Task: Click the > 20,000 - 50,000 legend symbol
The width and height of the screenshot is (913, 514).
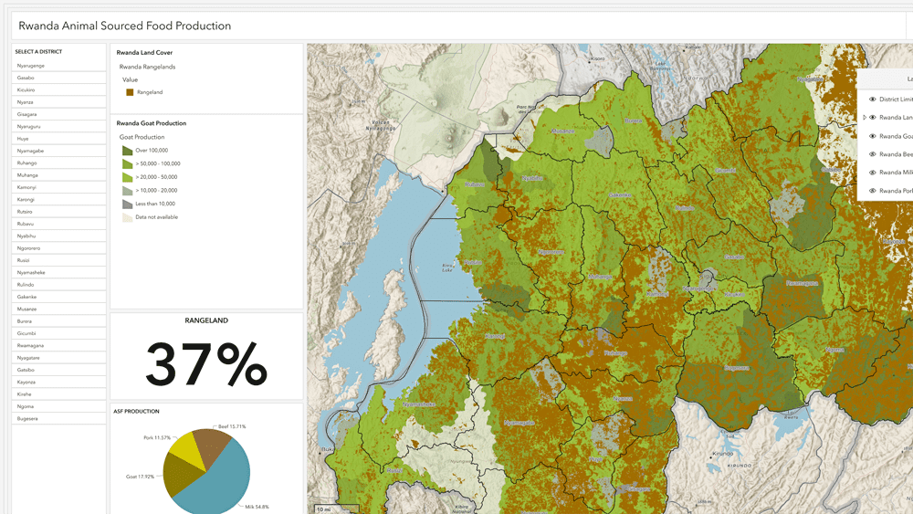Action: coord(128,177)
